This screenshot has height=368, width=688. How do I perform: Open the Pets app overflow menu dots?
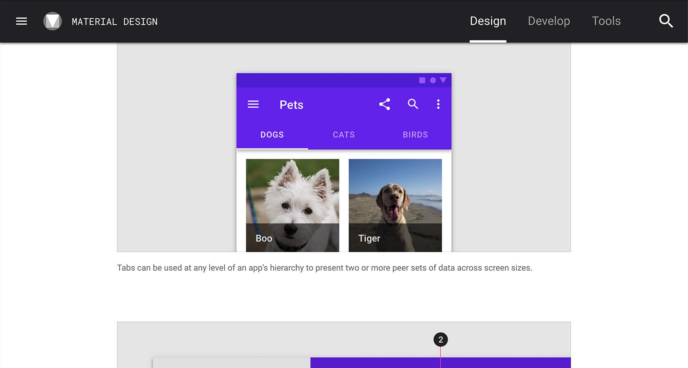click(438, 104)
